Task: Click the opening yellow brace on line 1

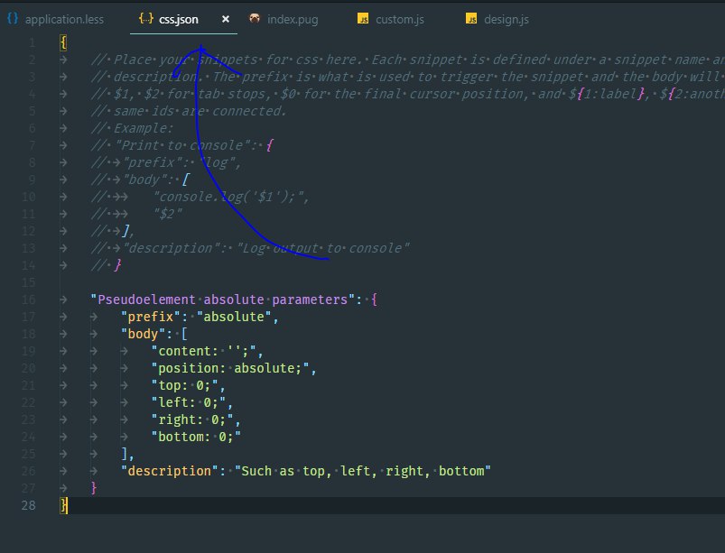Action: (x=63, y=43)
